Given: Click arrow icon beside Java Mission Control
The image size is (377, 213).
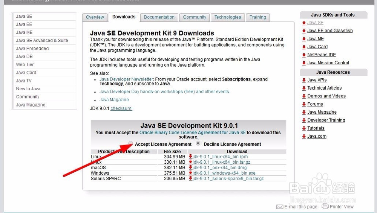Looking at the screenshot, I should pyautogui.click(x=304, y=63).
